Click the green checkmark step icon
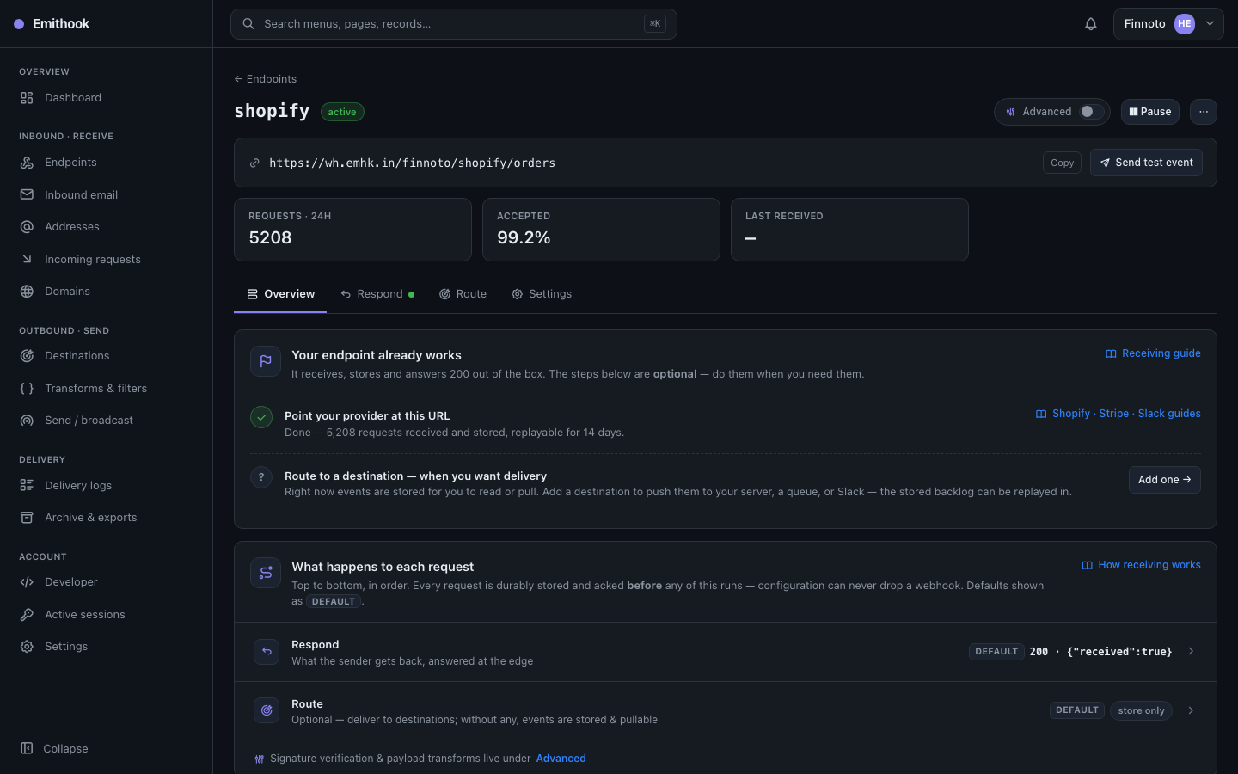The image size is (1238, 774). point(261,417)
